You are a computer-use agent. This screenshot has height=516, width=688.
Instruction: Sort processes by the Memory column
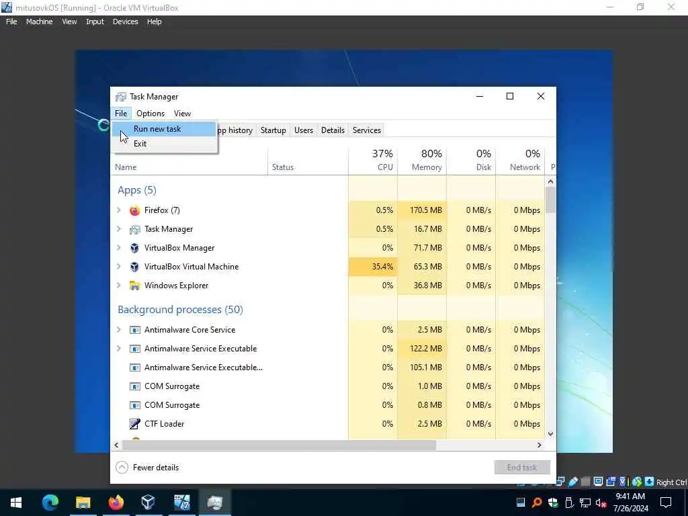[422, 161]
